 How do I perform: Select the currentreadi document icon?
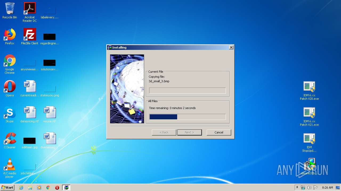[30, 89]
